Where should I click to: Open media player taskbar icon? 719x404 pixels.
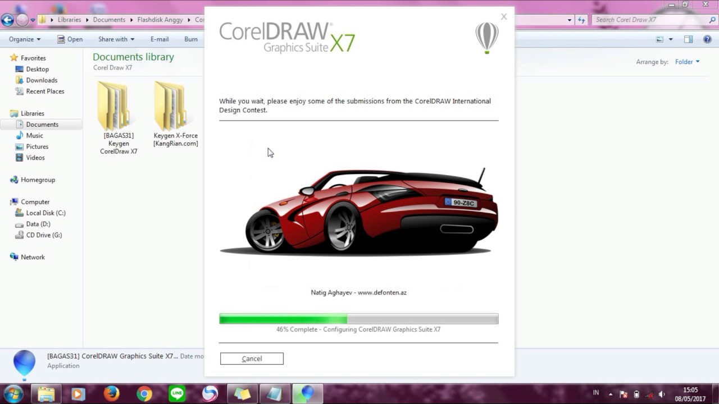coord(79,394)
